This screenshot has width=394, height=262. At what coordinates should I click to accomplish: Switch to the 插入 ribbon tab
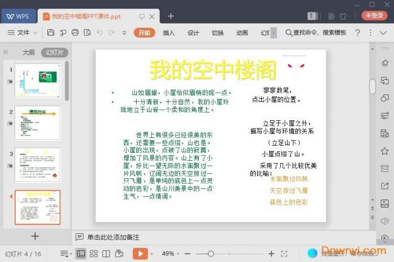[169, 33]
